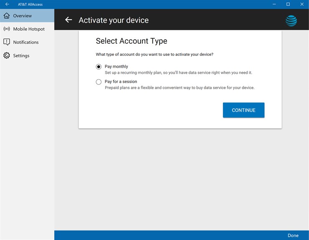Click the CONTINUE button

[x=243, y=110]
